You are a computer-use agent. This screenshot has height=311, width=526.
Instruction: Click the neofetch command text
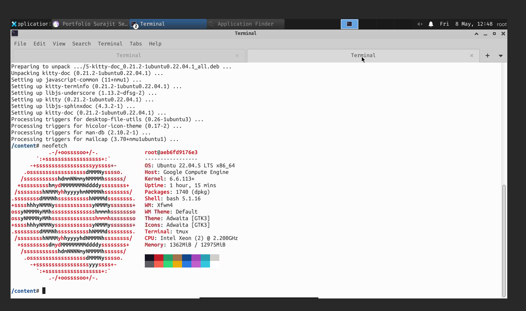[x=55, y=146]
